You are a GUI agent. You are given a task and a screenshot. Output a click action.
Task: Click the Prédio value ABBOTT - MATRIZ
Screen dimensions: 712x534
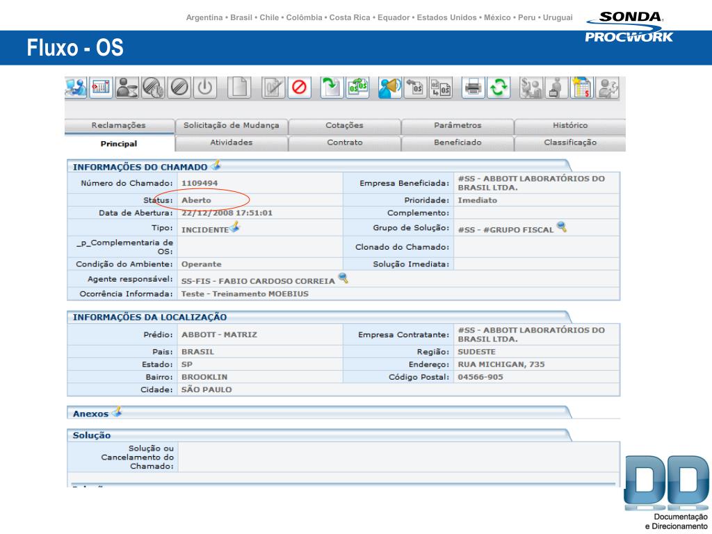click(x=219, y=335)
